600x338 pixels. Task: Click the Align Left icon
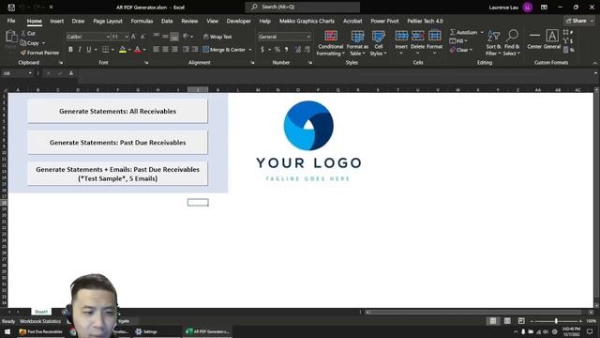coord(157,50)
